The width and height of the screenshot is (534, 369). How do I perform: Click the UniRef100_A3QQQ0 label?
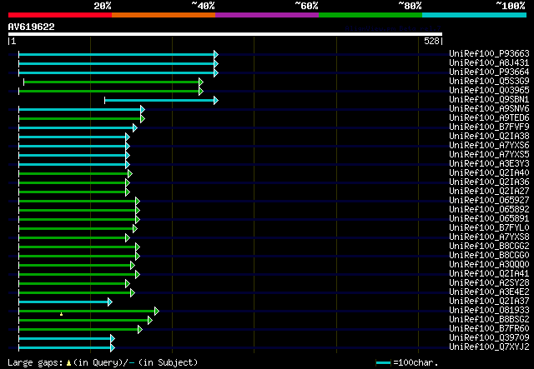489,265
